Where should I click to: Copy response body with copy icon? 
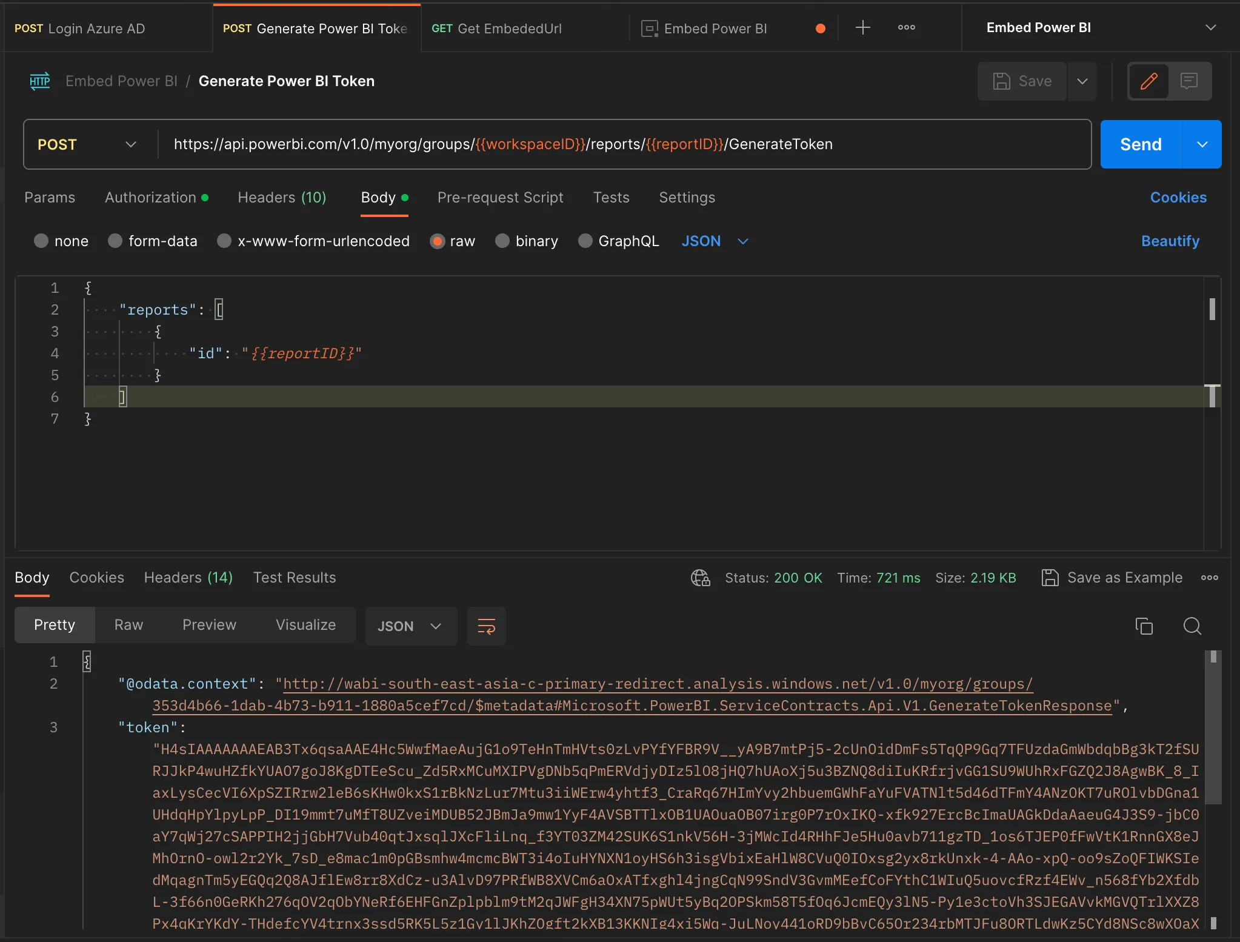tap(1144, 626)
